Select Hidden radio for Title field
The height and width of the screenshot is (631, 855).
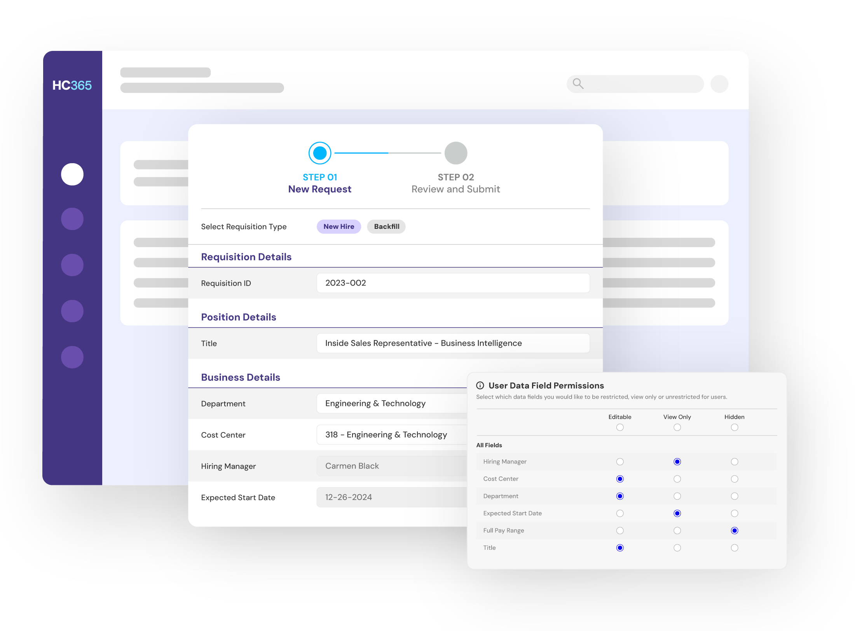pos(734,548)
